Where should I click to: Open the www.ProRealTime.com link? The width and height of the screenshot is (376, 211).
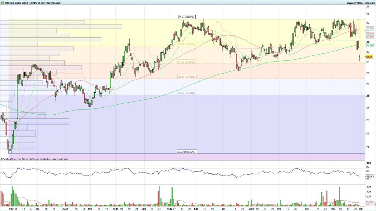tap(360, 3)
